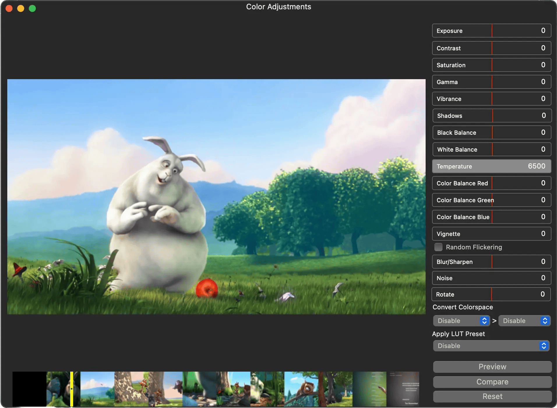Enable the Random Flickering checkbox
This screenshot has width=557, height=408.
(438, 247)
